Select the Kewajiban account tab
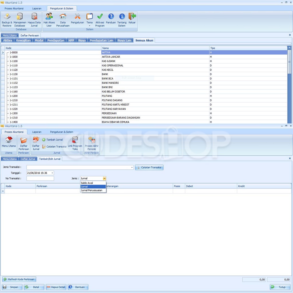Screen dimensions: 293x293 (x=23, y=40)
